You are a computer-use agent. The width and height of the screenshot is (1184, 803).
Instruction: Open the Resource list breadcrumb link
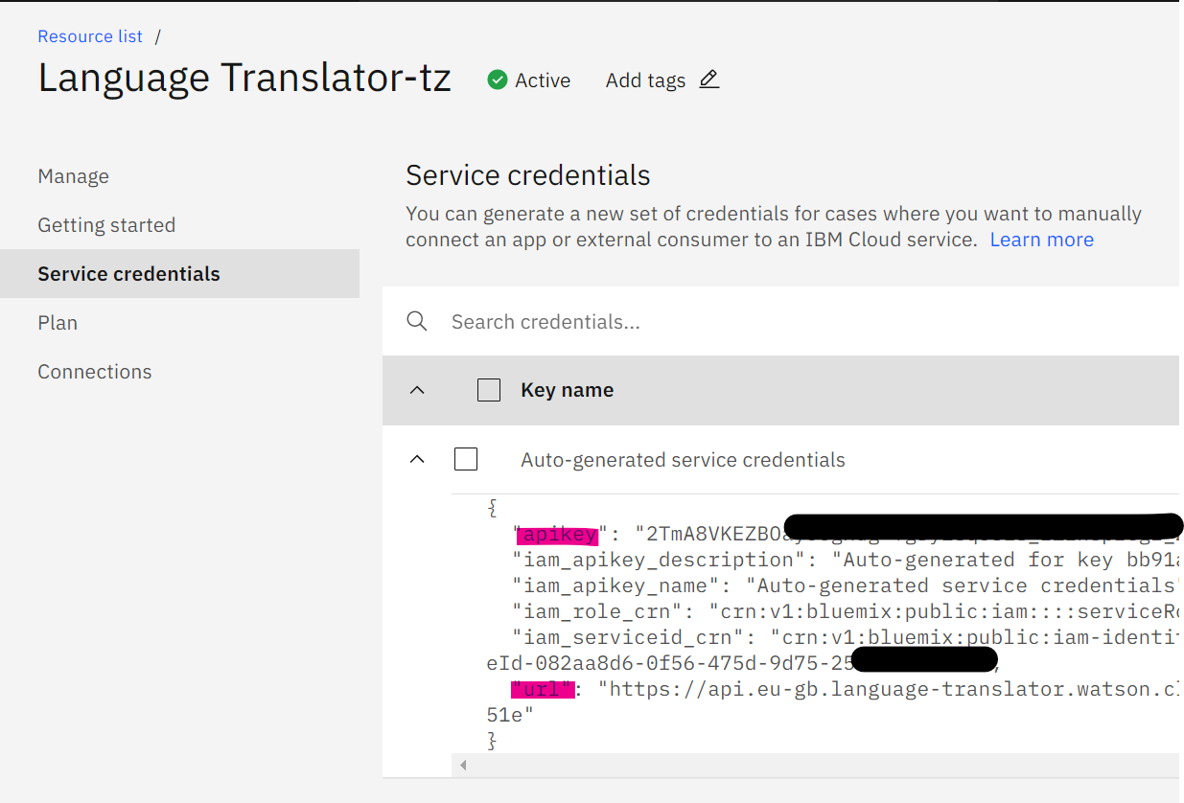coord(90,36)
